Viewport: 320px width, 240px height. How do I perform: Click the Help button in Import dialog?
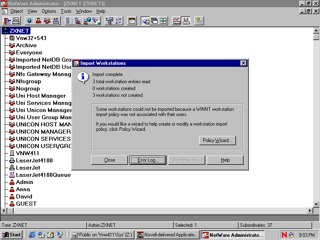tap(225, 160)
